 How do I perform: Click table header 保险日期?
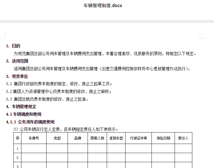coord(163,138)
